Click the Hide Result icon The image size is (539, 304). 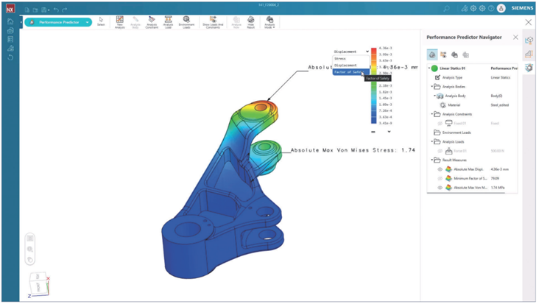pos(252,20)
